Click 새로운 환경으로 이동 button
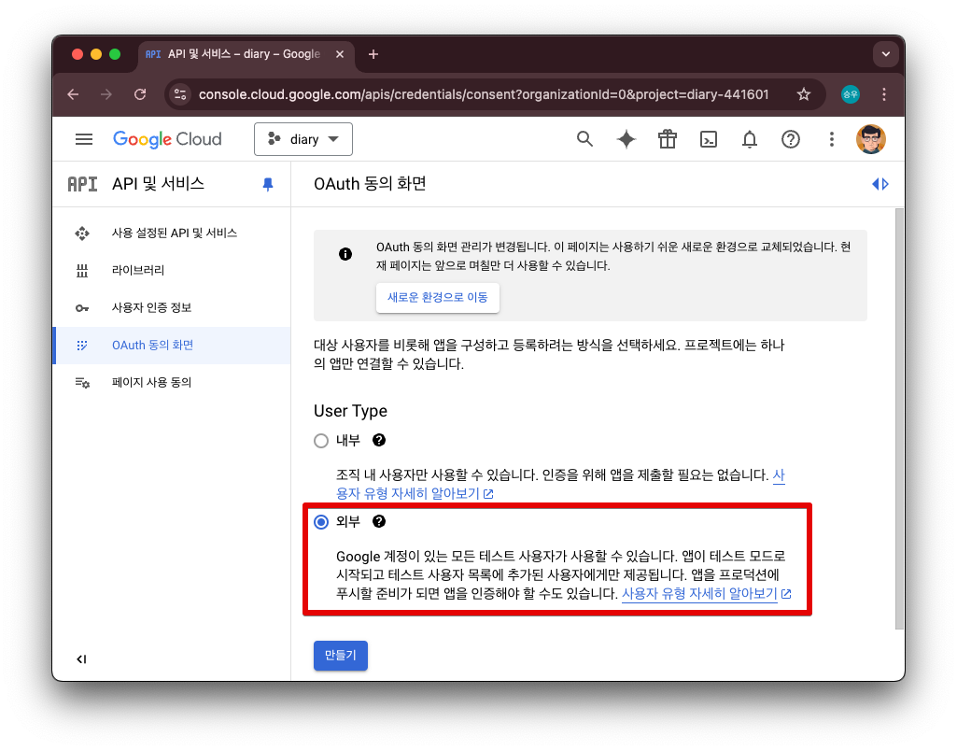The image size is (957, 750). point(438,297)
